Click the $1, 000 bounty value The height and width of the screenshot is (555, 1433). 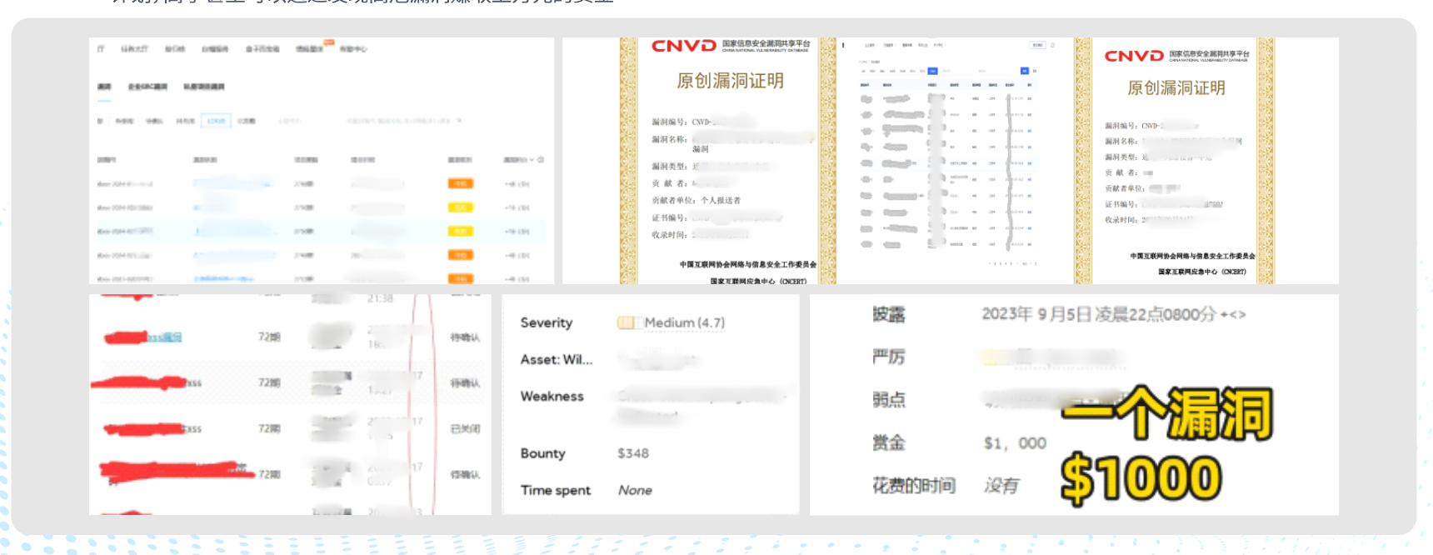click(1015, 443)
